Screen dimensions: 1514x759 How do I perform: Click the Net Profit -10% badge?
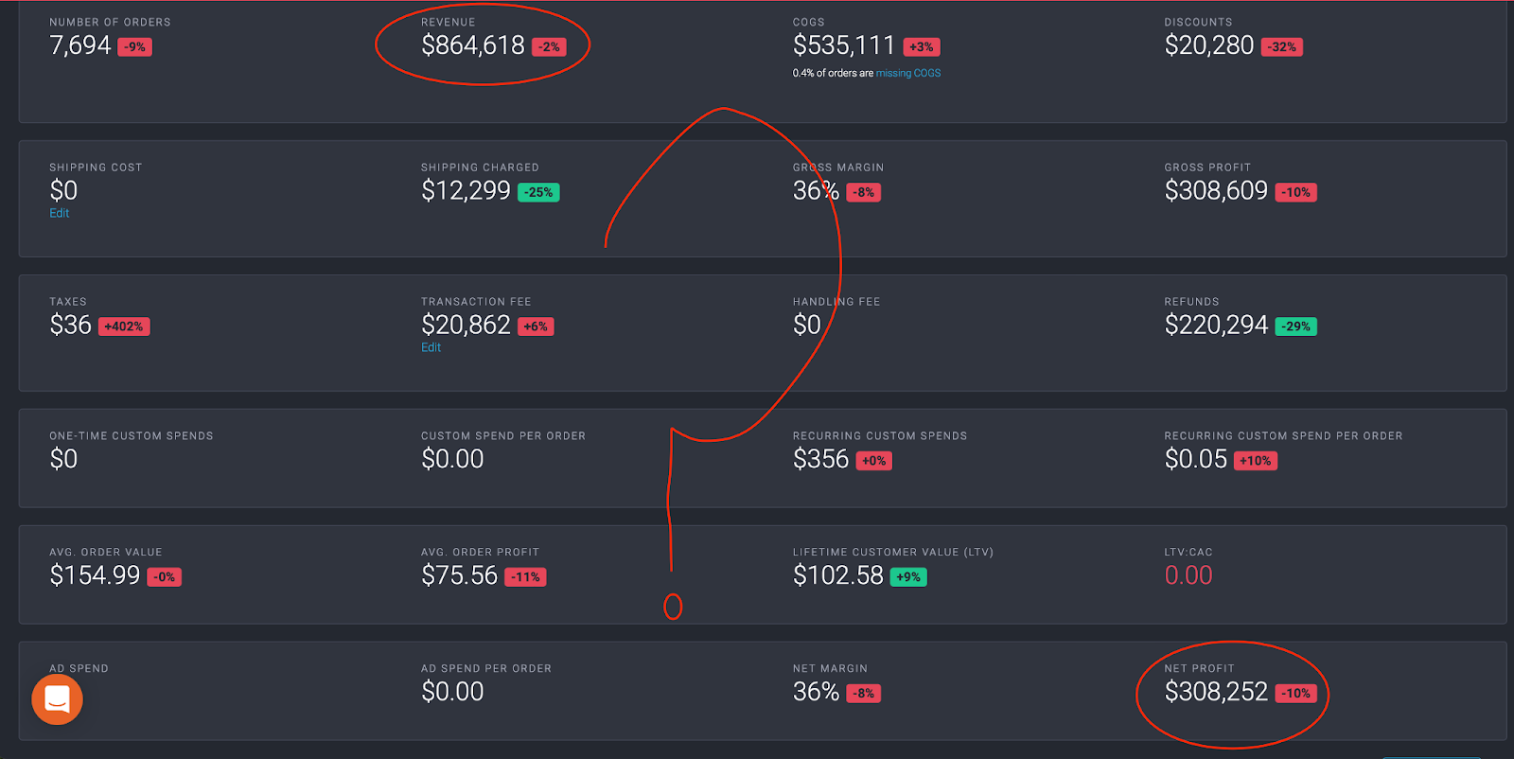(x=1295, y=693)
